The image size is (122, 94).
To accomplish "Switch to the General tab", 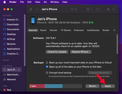I will [33, 30].
